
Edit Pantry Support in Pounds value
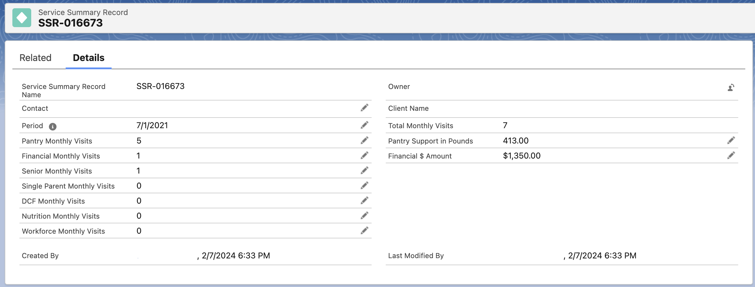click(732, 140)
